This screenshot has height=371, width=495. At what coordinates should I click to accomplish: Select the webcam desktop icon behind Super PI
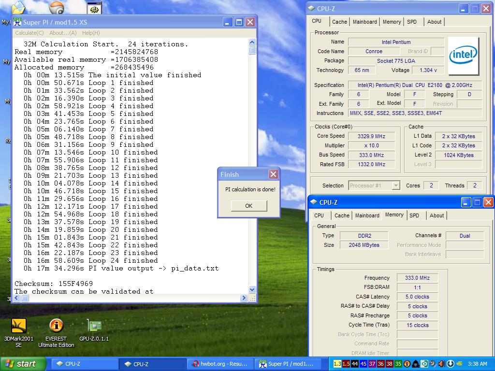(57, 7)
